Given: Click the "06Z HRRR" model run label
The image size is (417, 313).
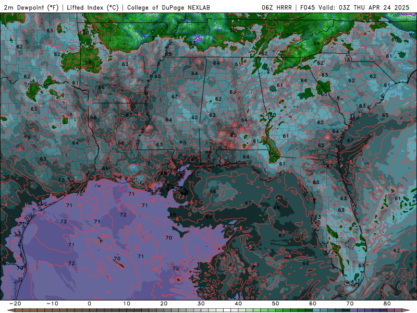Looking at the screenshot, I should (x=277, y=8).
